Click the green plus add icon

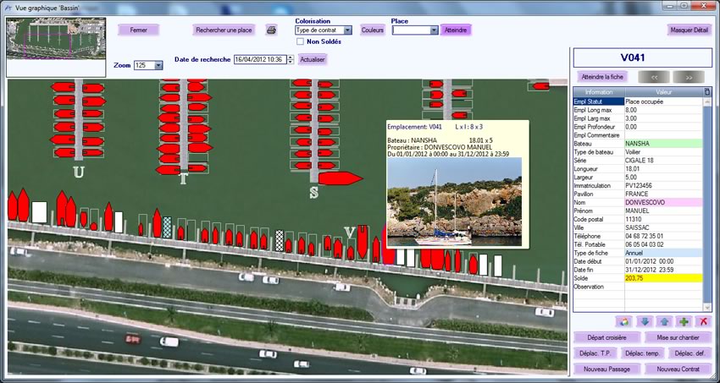pos(684,321)
